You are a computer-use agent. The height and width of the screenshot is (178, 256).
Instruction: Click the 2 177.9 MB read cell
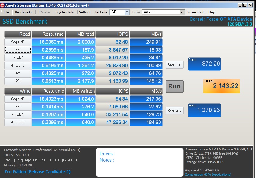pos(80,81)
